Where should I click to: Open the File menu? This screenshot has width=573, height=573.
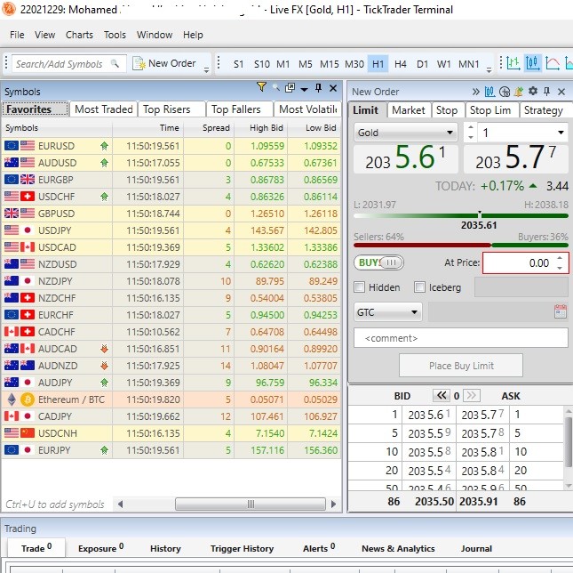pyautogui.click(x=17, y=35)
